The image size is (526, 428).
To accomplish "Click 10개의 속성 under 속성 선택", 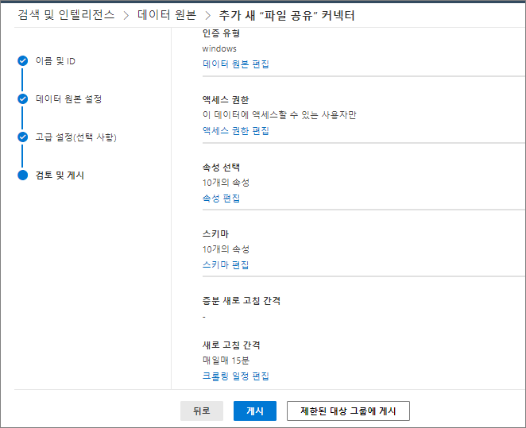I will (x=226, y=183).
